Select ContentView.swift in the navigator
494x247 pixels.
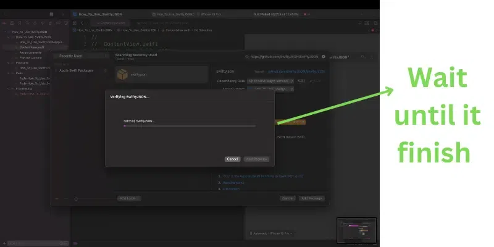click(32, 48)
